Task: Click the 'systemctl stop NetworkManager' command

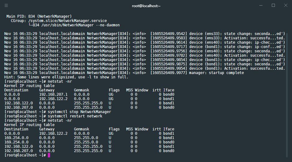Action: (79, 112)
